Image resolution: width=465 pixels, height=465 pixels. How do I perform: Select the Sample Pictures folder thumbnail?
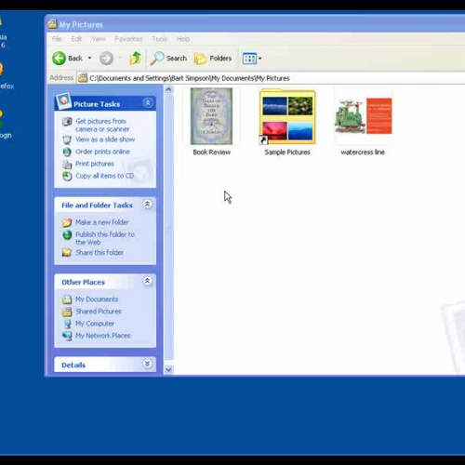tap(287, 117)
